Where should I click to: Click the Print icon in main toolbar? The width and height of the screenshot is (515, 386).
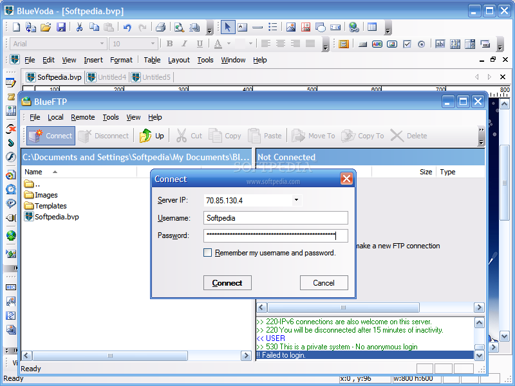point(160,27)
